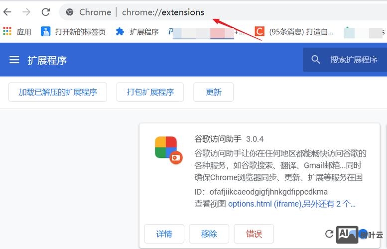Click 打包扩展程序 button
The height and width of the screenshot is (249, 387).
[150, 92]
